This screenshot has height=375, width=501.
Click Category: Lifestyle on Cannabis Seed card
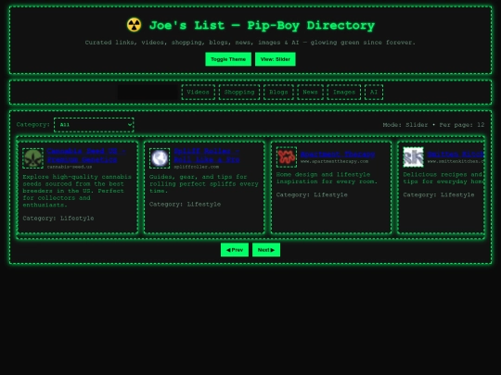click(58, 219)
